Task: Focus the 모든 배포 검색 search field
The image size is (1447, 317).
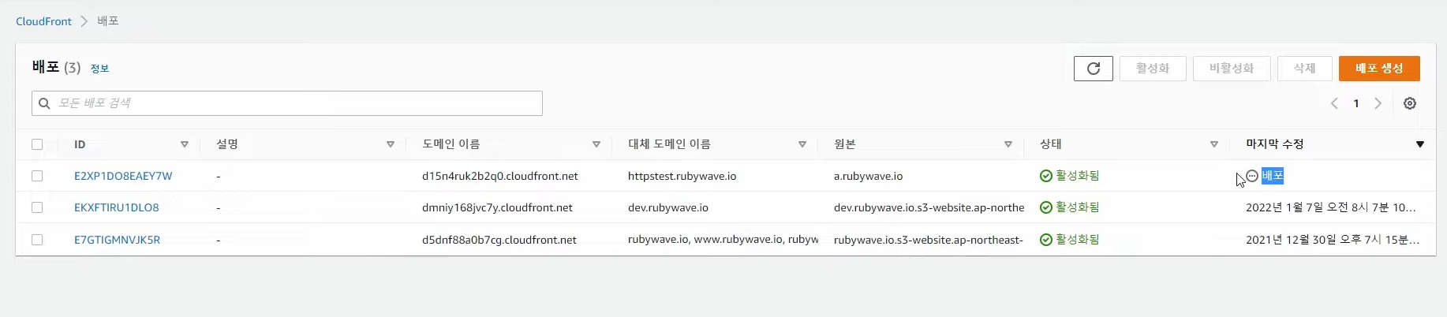Action: coord(287,103)
